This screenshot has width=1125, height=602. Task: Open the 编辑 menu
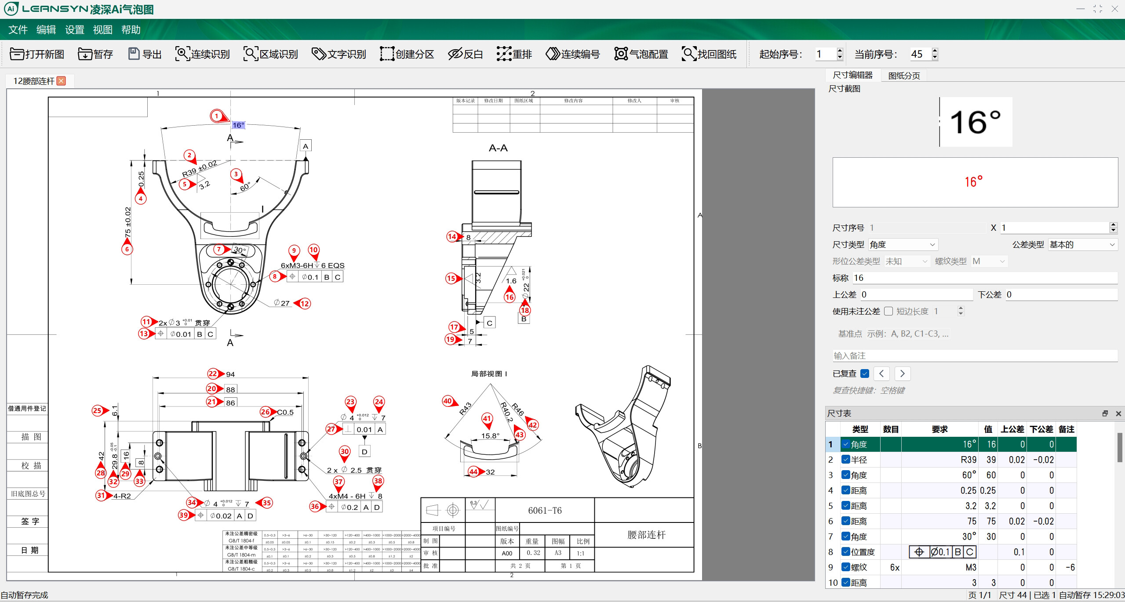click(x=46, y=29)
